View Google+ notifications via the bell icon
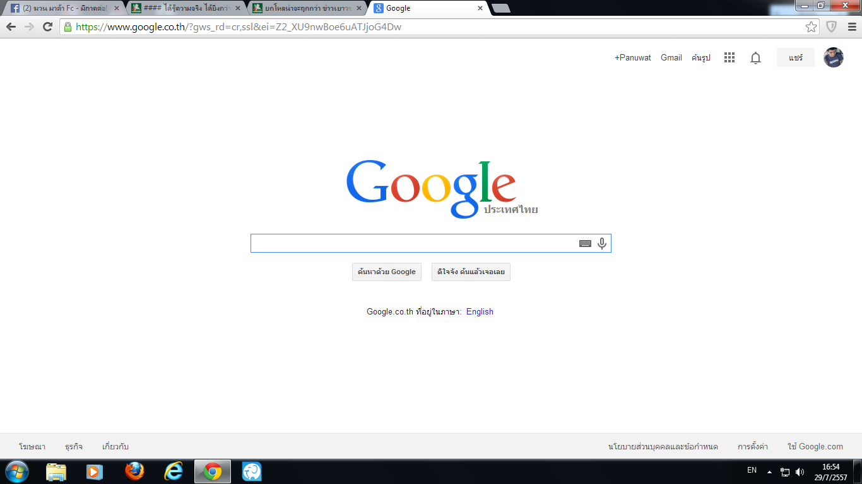This screenshot has width=862, height=484. (x=755, y=58)
